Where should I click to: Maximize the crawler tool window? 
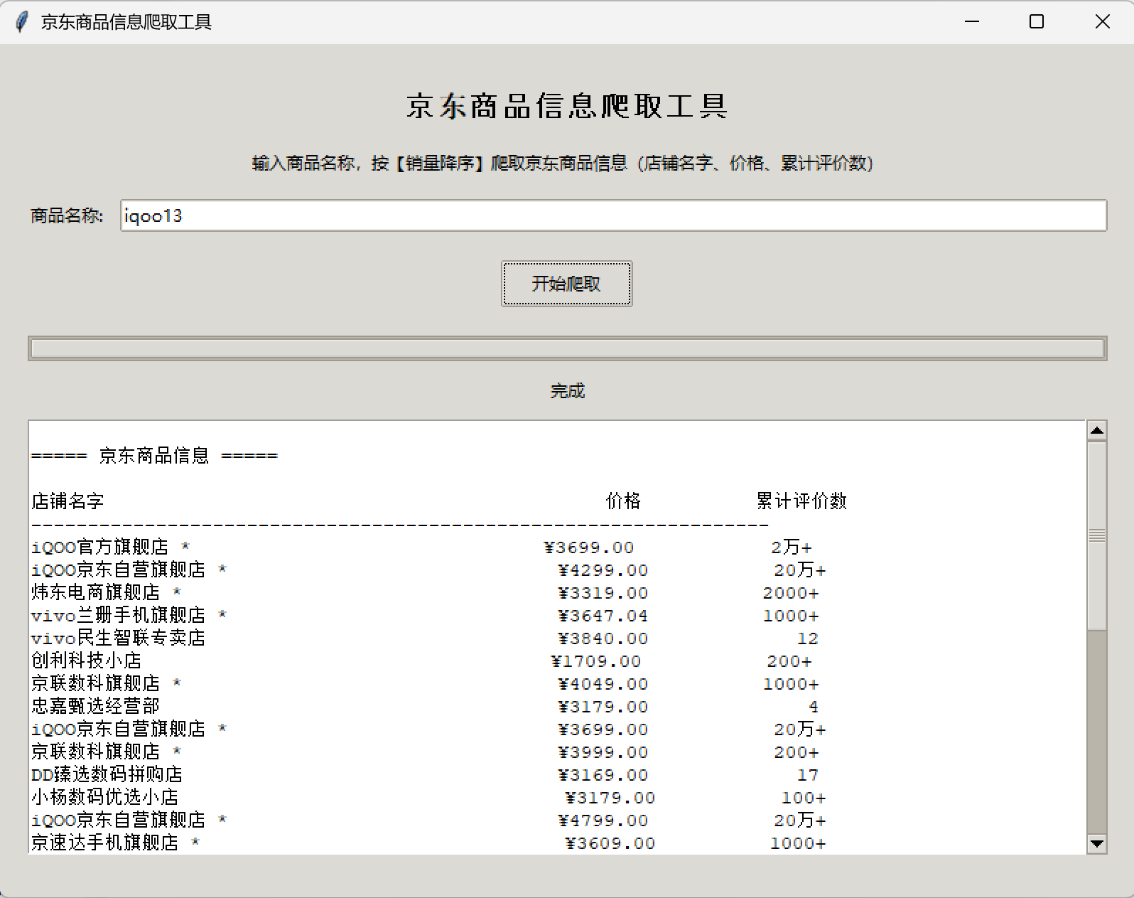1037,22
